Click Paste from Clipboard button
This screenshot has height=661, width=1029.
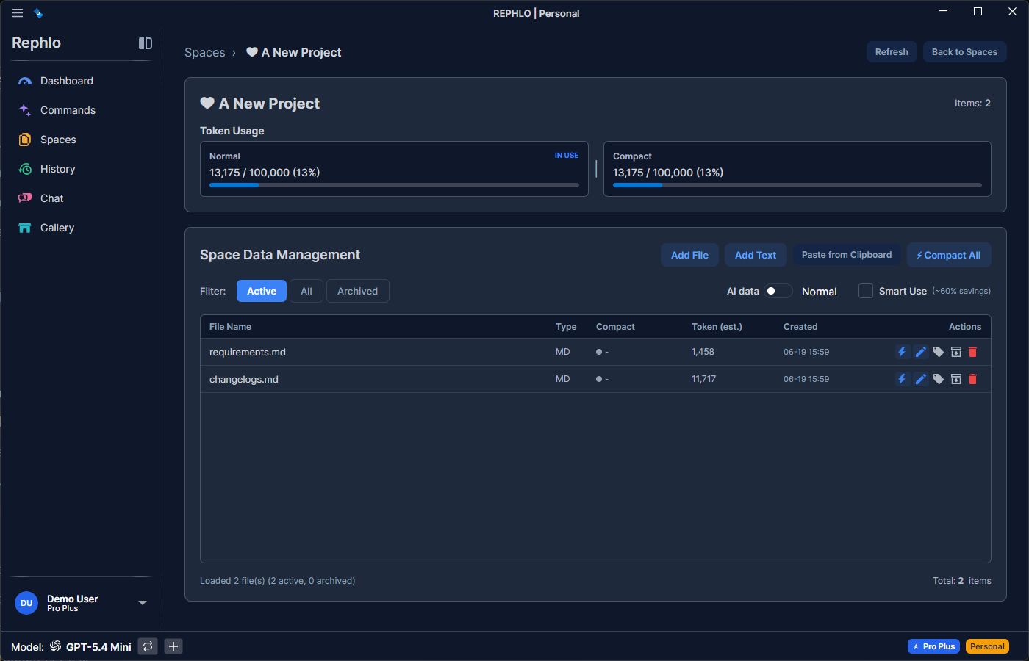pos(847,255)
